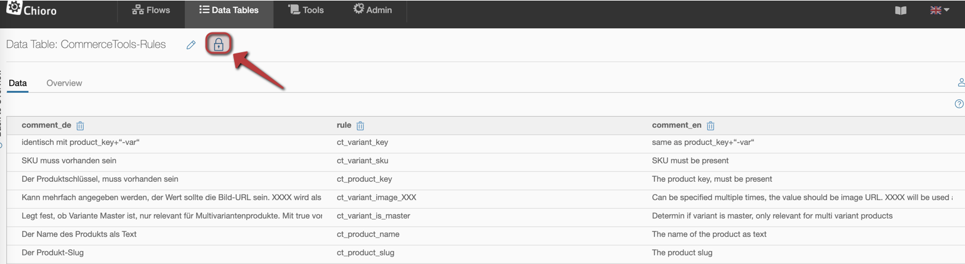Click the 'Der Produkt-Slug' cell

click(x=52, y=253)
